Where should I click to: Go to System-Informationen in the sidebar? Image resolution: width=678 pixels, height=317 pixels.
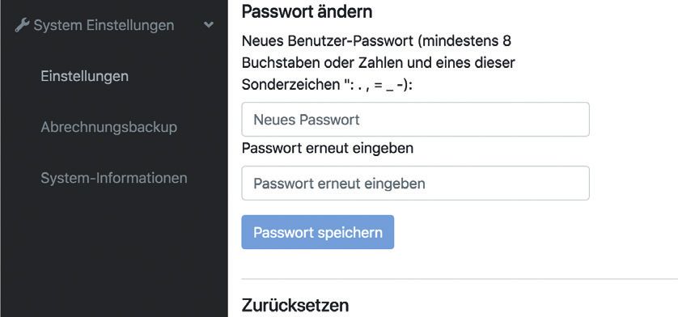(x=114, y=178)
